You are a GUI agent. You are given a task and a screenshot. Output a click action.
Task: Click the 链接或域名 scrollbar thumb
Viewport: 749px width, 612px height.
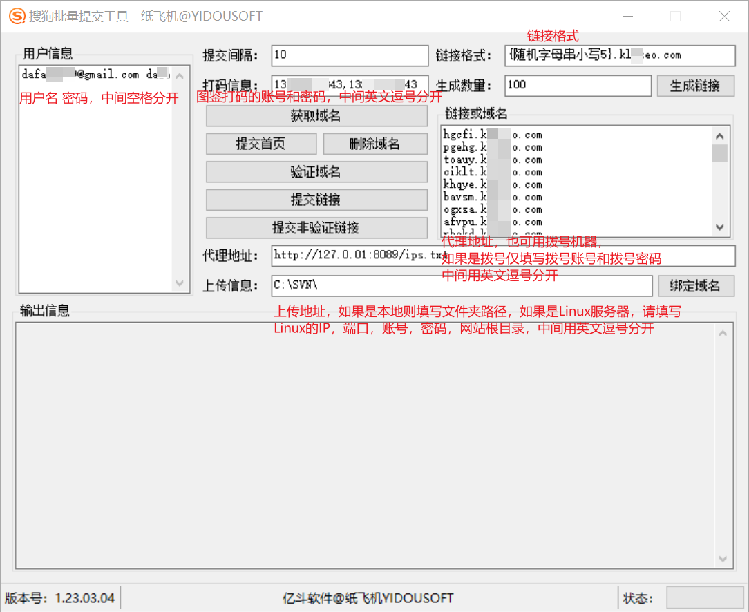720,153
